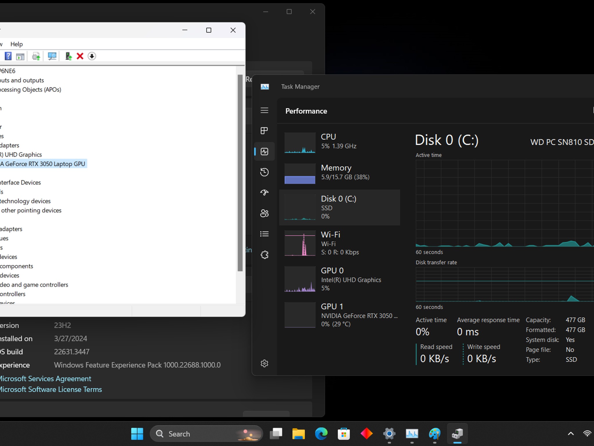Image resolution: width=594 pixels, height=446 pixels.
Task: Click the OS build value 22631.3447
Action: [x=72, y=352]
